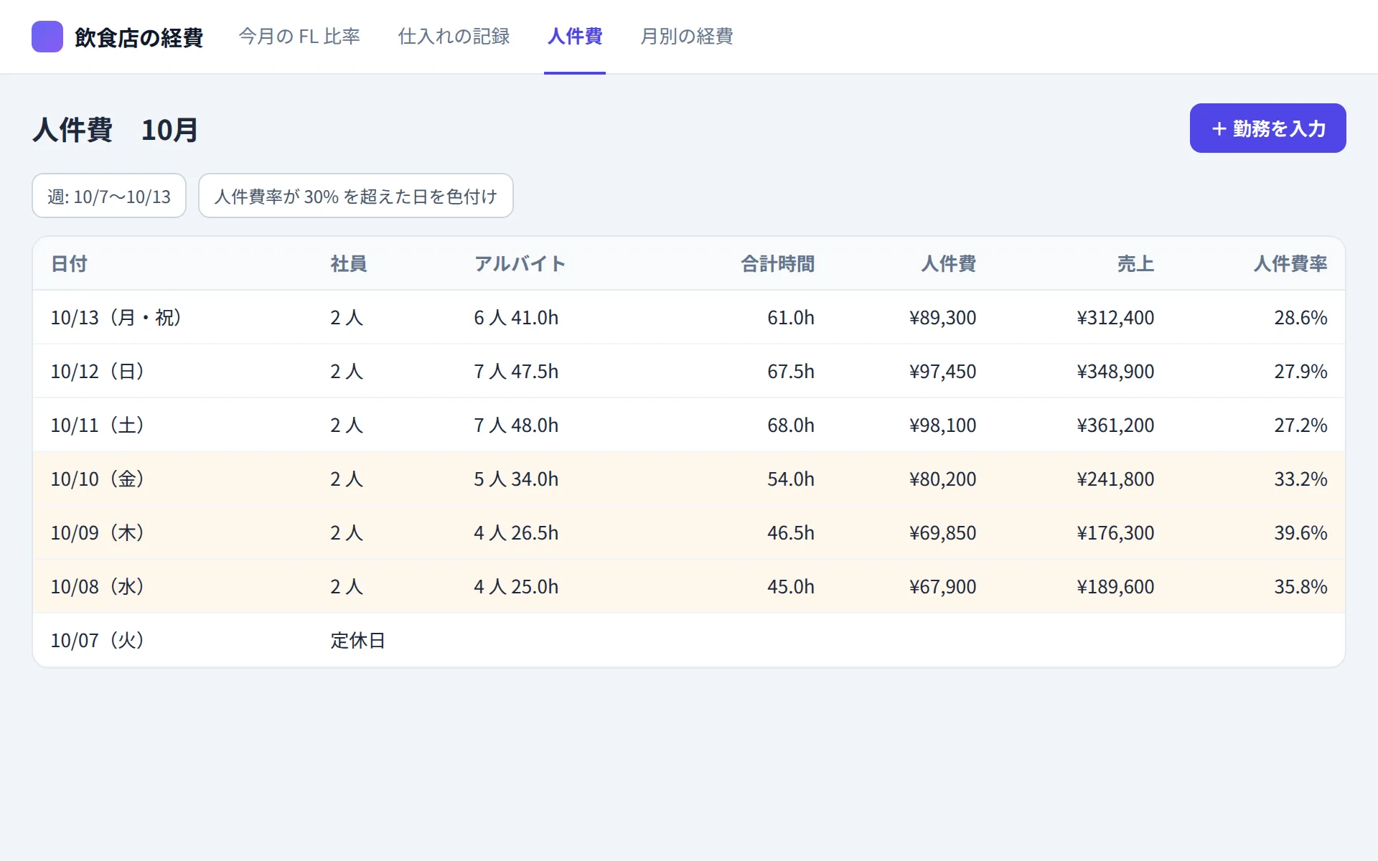Click the 勤務を入力 button
This screenshot has height=861, width=1378.
(x=1268, y=128)
